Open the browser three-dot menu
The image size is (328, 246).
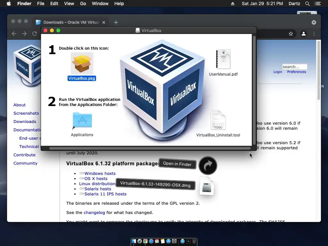314,34
